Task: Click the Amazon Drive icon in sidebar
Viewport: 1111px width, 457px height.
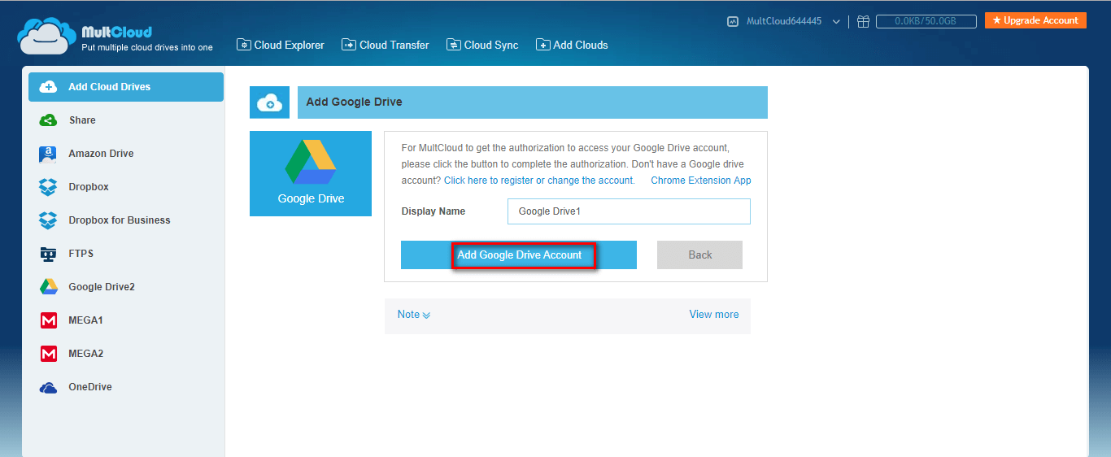Action: click(48, 154)
